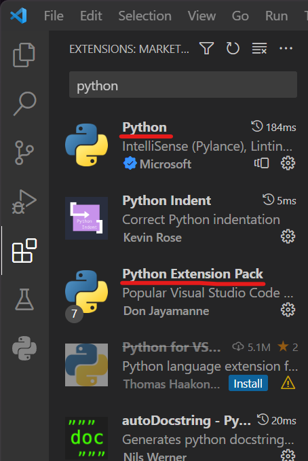Viewport: 308px width, 461px height.
Task: Open manage gear for Python Indent
Action: (288, 236)
